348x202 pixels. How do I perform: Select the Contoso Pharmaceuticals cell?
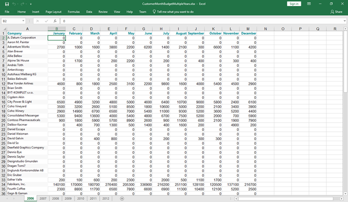pyautogui.click(x=27, y=120)
